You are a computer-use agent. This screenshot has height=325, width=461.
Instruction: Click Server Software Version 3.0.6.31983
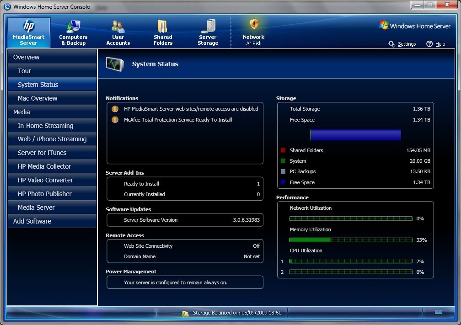(192, 220)
